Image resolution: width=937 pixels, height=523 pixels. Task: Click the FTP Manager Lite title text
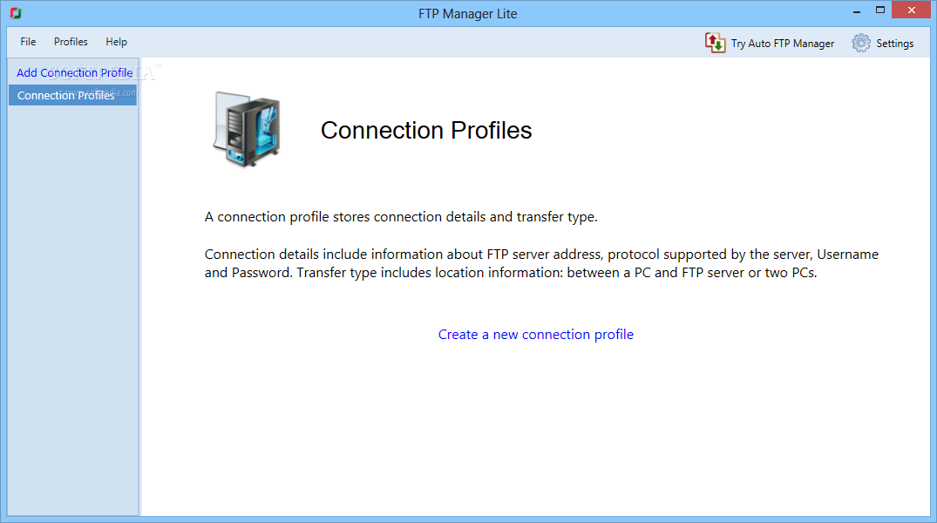[x=468, y=14]
